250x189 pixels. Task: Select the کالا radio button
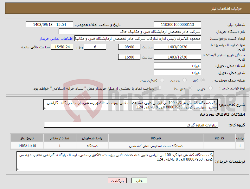203,80
